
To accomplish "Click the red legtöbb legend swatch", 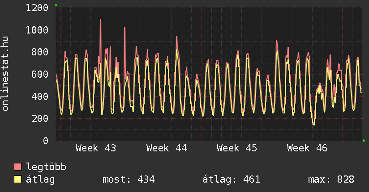I will 18,167.
